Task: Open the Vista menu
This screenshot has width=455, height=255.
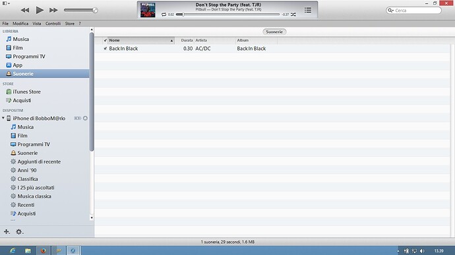Action: click(36, 24)
